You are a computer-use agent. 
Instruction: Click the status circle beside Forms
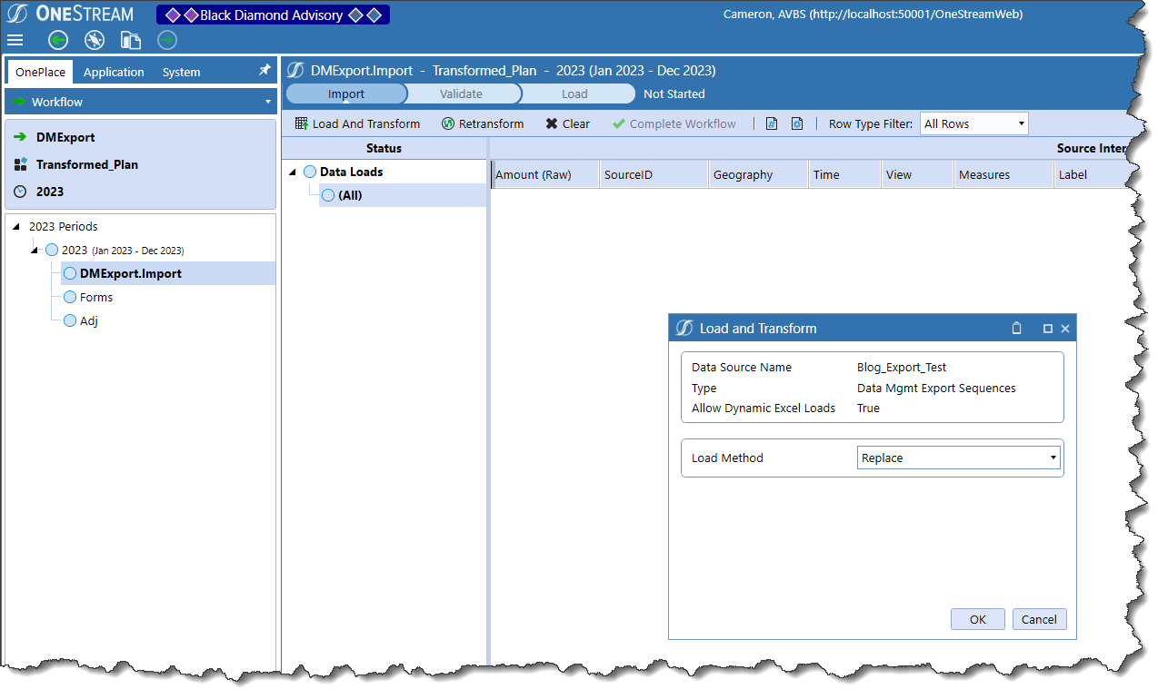[70, 297]
